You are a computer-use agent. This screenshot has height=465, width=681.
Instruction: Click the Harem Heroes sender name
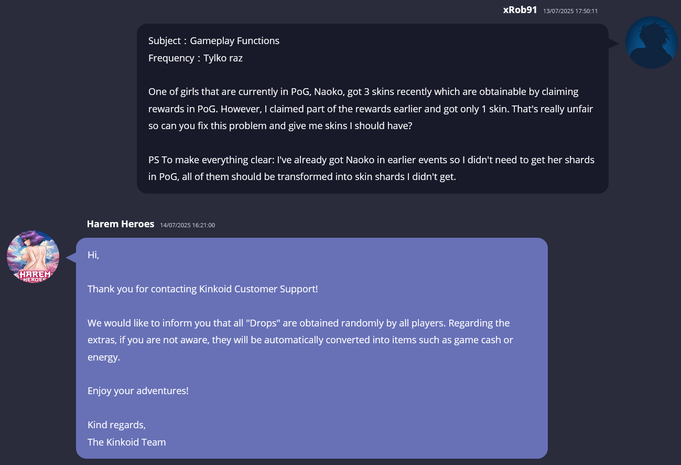pos(121,224)
